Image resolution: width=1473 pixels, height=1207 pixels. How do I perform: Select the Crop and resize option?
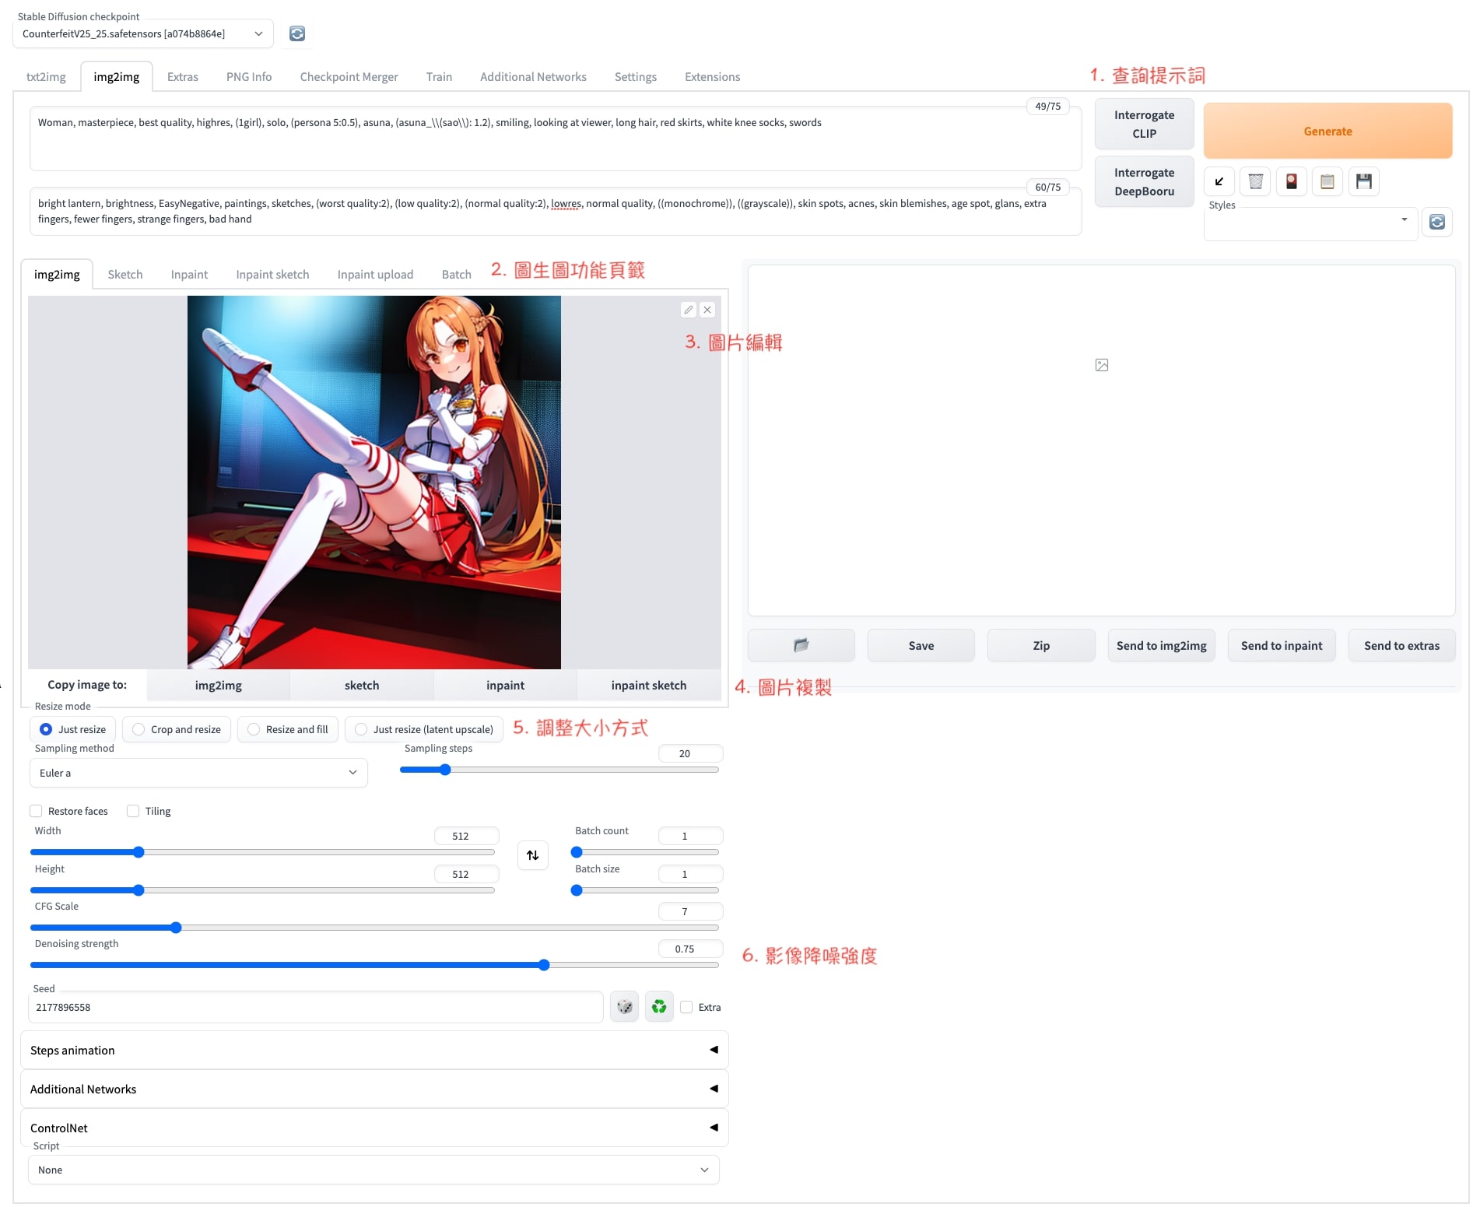click(177, 729)
